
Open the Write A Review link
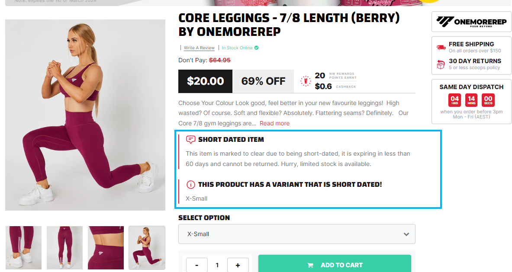(199, 48)
